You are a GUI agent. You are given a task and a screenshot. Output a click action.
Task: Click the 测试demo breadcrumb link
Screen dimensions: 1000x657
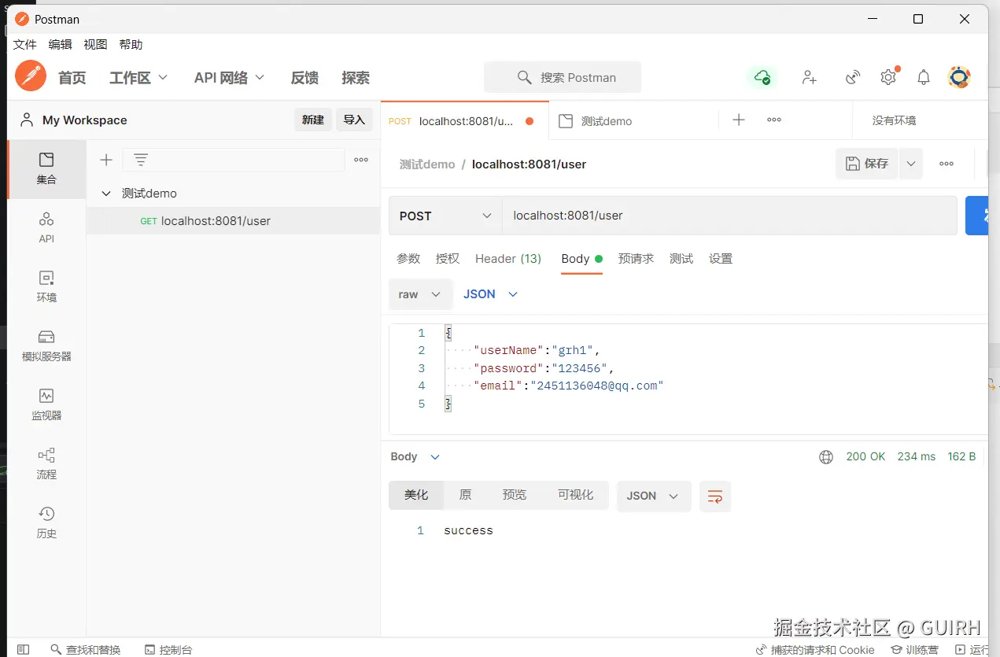click(x=427, y=164)
